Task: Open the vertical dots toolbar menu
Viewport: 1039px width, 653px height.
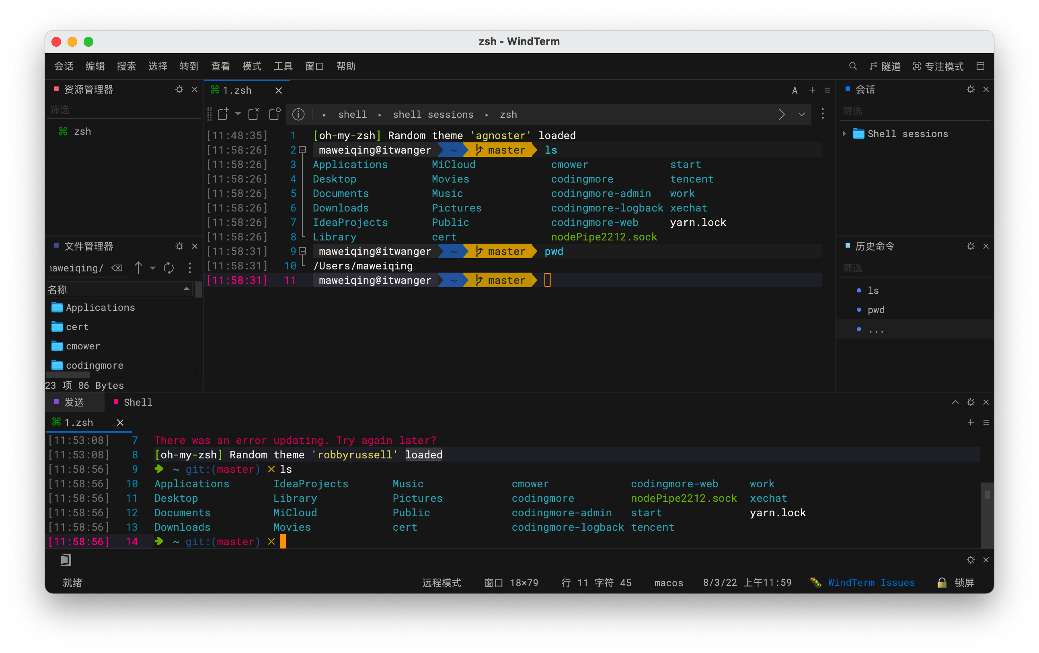Action: tap(822, 114)
